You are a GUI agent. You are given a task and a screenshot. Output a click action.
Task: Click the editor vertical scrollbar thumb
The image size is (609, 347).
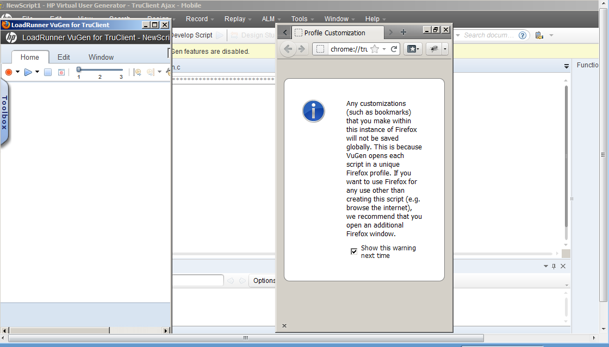coord(566,156)
